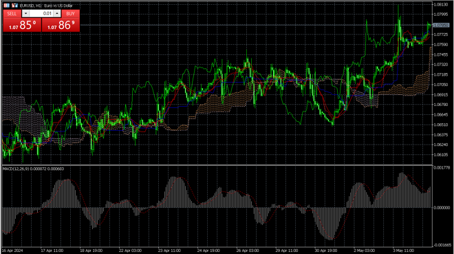Sell at the 1.07850 bid price

(22, 25)
